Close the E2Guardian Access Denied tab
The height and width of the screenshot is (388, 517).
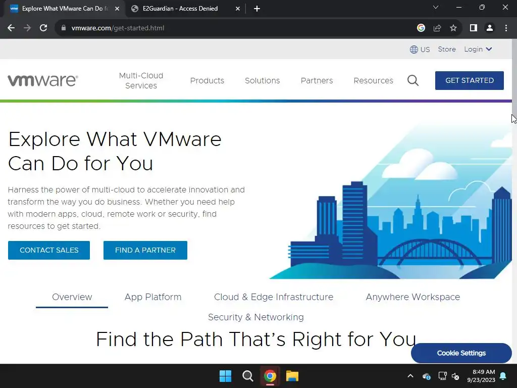238,9
